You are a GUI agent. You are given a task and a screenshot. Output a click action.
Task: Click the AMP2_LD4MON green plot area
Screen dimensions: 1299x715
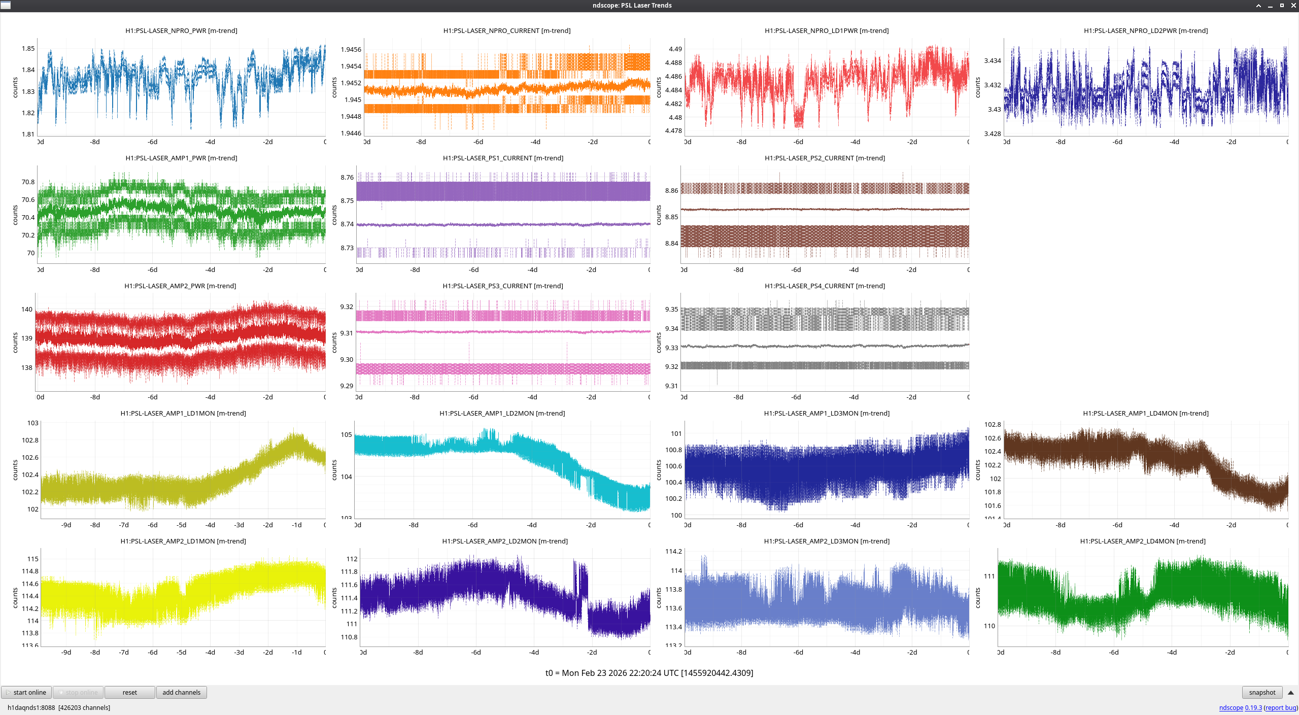tap(1143, 596)
